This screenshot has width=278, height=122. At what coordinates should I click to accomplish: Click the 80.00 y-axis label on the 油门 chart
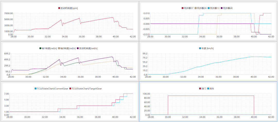[147, 98]
